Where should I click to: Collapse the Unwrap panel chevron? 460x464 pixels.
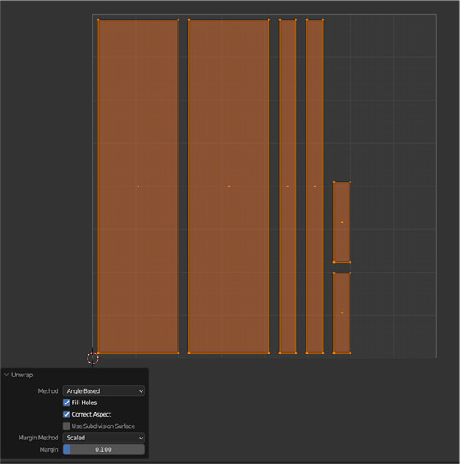coord(7,375)
